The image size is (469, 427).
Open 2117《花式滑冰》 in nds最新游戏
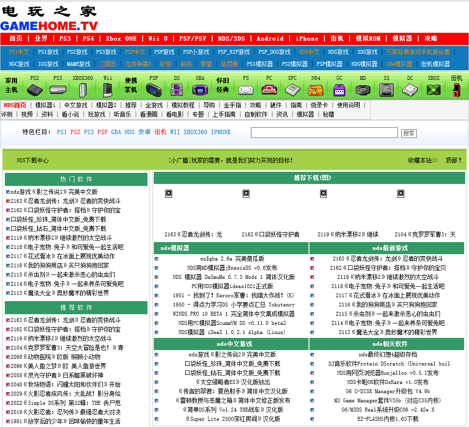pyautogui.click(x=388, y=295)
